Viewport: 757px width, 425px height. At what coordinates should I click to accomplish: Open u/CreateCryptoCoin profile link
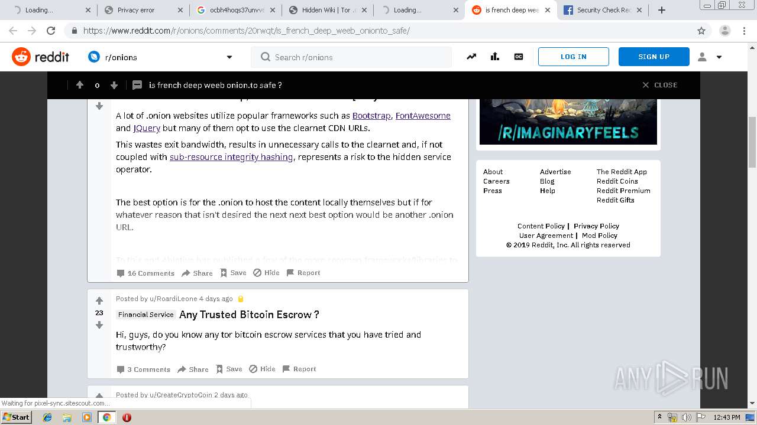click(x=180, y=395)
